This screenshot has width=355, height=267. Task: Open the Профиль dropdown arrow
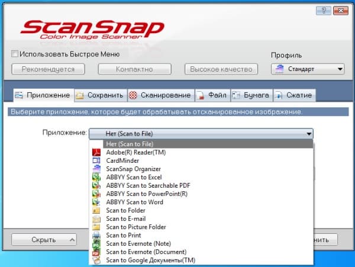click(340, 69)
